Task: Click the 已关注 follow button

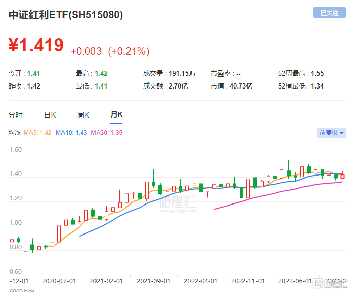Action: coord(329,13)
